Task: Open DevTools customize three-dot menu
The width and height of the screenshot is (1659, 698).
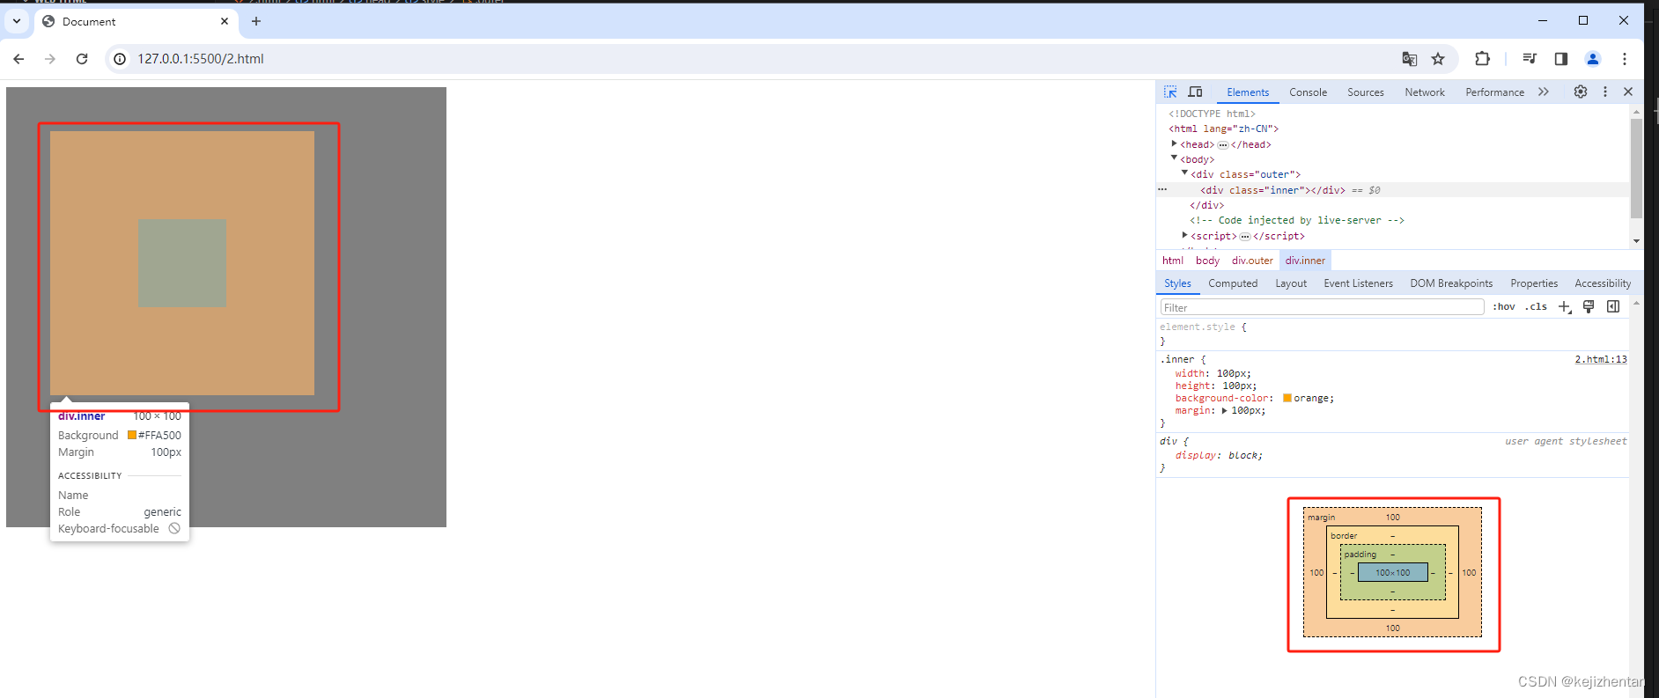Action: [1605, 92]
